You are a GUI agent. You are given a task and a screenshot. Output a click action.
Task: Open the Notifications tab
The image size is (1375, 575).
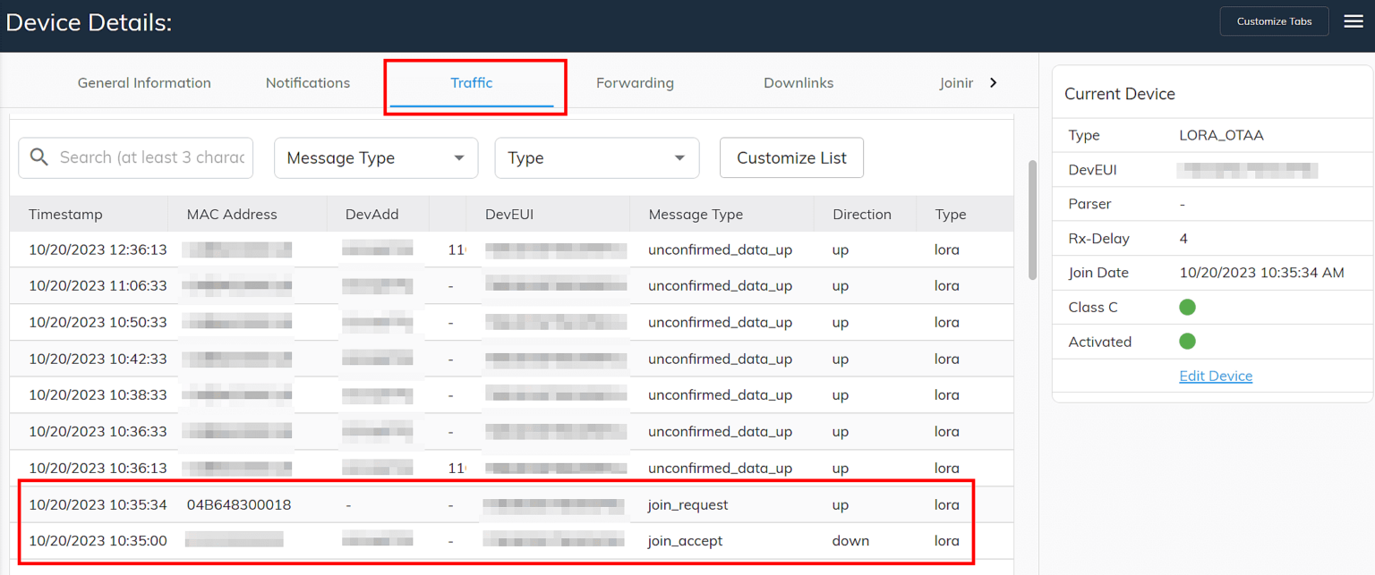pyautogui.click(x=308, y=82)
